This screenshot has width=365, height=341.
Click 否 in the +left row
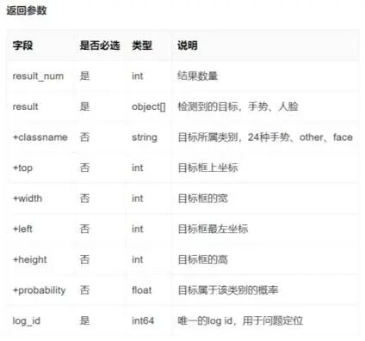click(x=84, y=229)
